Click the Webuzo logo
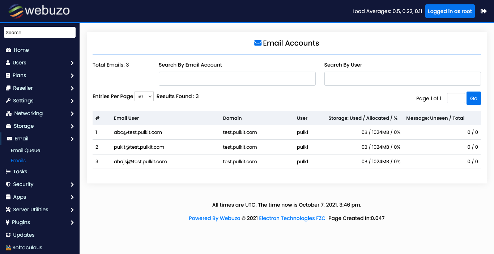 tap(39, 11)
